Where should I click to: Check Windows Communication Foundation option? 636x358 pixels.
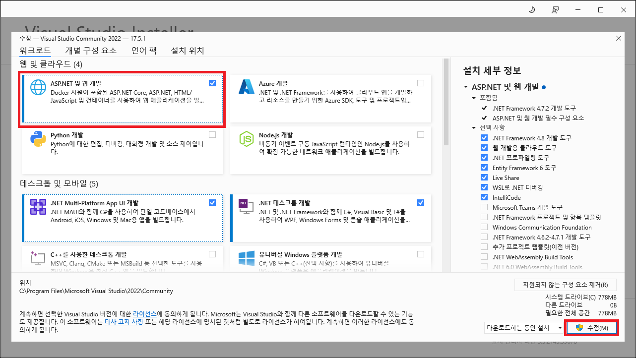[x=484, y=227]
